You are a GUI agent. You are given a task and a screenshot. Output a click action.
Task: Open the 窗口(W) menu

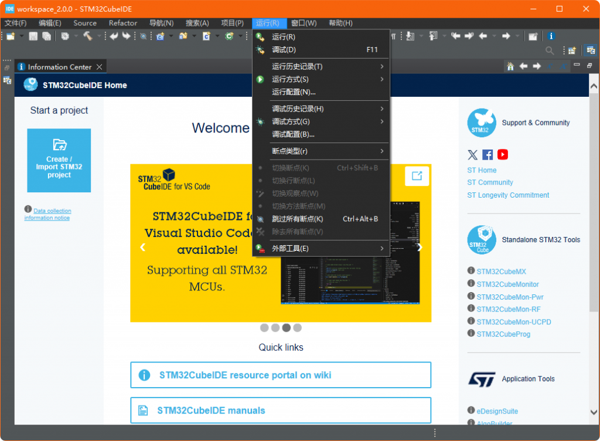click(x=304, y=23)
